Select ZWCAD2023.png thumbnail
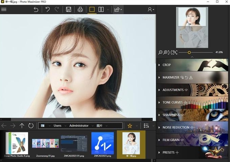This screenshot has width=230, height=162. tap(102, 145)
